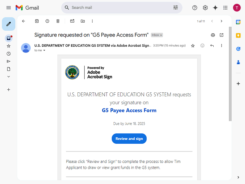Print all with printer icon
The height and width of the screenshot is (184, 245).
(x=213, y=35)
